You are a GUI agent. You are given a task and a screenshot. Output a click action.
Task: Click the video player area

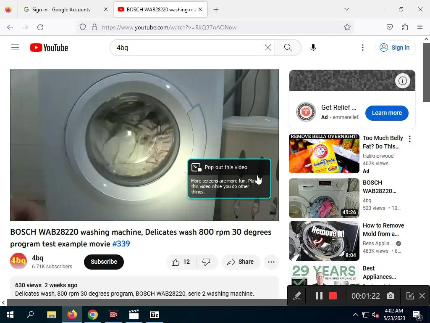tap(144, 145)
